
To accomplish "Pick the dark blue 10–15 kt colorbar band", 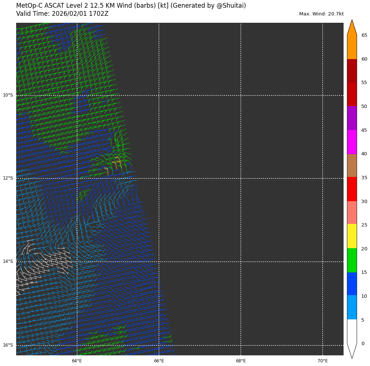I will pos(352,284).
